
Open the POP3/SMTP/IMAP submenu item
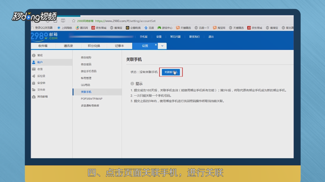point(92,99)
